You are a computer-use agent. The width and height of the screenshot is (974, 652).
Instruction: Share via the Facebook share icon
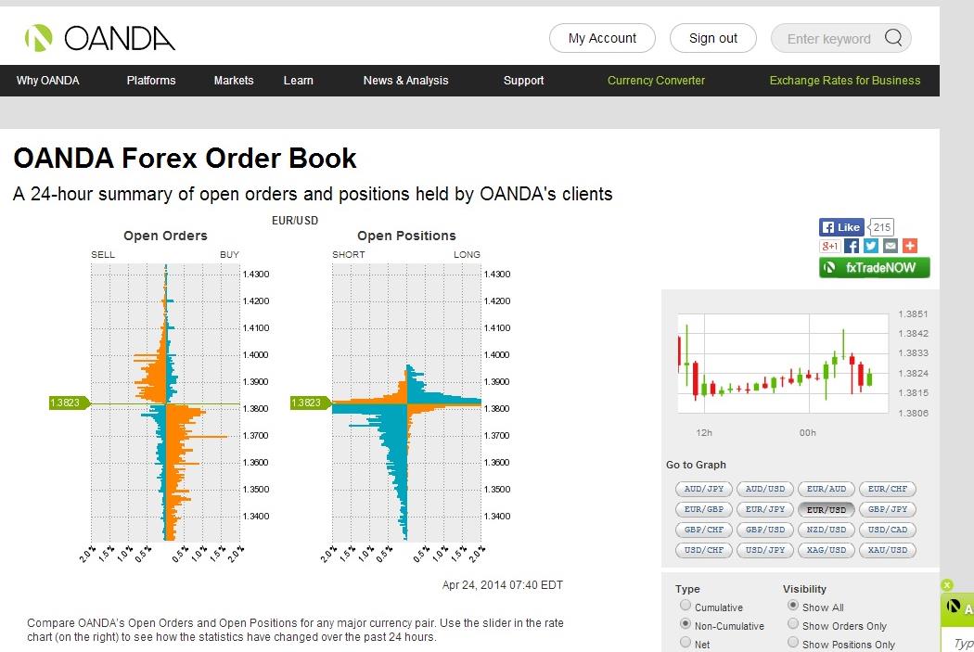coord(851,246)
